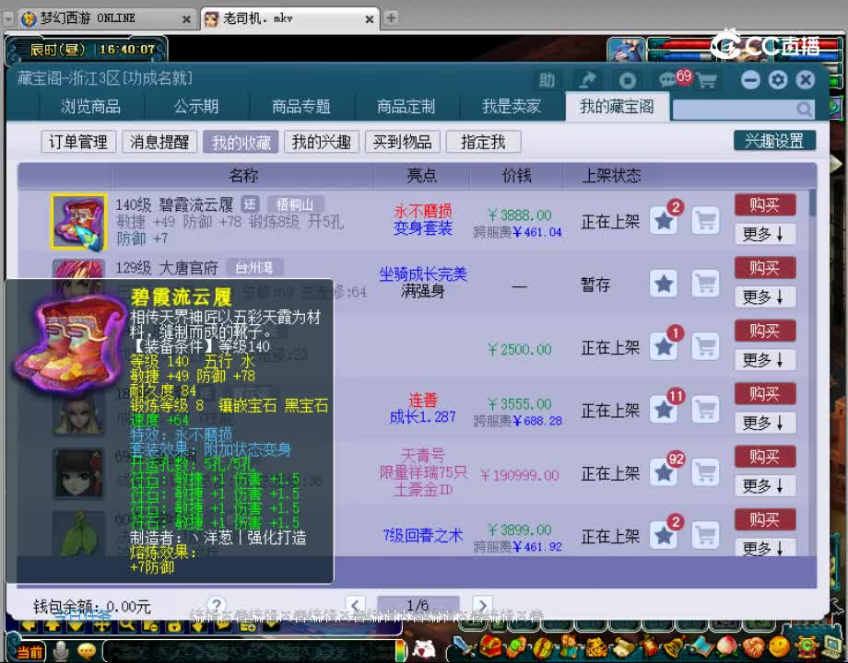Image resolution: width=848 pixels, height=663 pixels.
Task: Toggle favorite star on ¥3555.00 row
Action: click(664, 410)
